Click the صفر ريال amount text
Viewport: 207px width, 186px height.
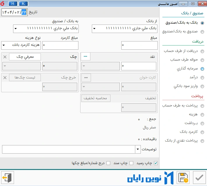click(149, 128)
